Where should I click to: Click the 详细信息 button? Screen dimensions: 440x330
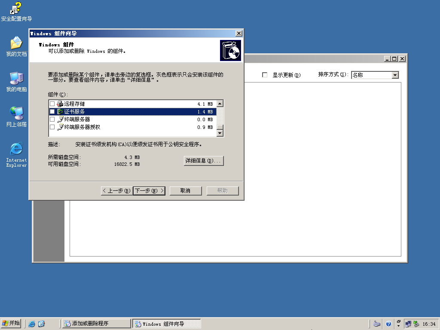tap(204, 161)
